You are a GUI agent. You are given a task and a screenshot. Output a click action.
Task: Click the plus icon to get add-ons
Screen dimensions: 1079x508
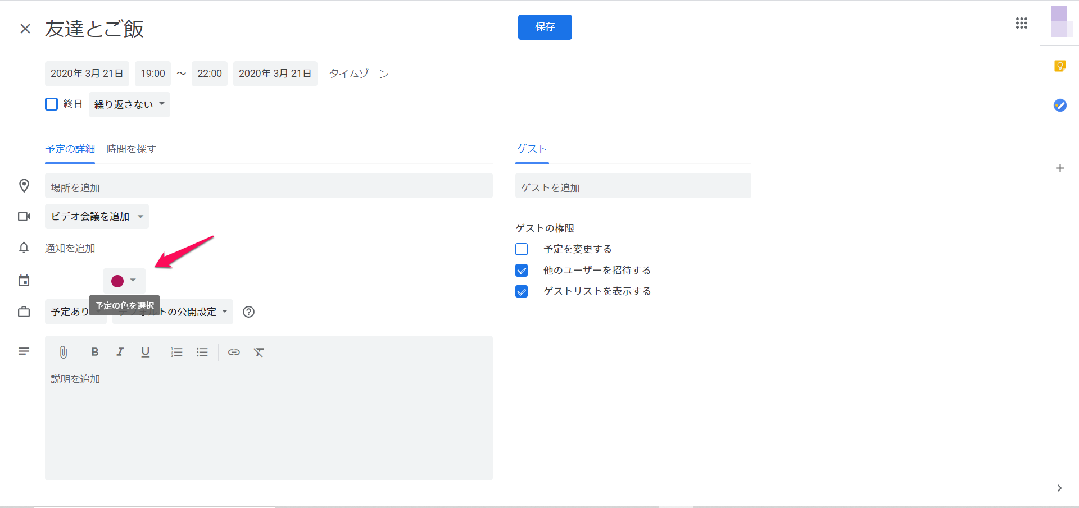point(1060,168)
